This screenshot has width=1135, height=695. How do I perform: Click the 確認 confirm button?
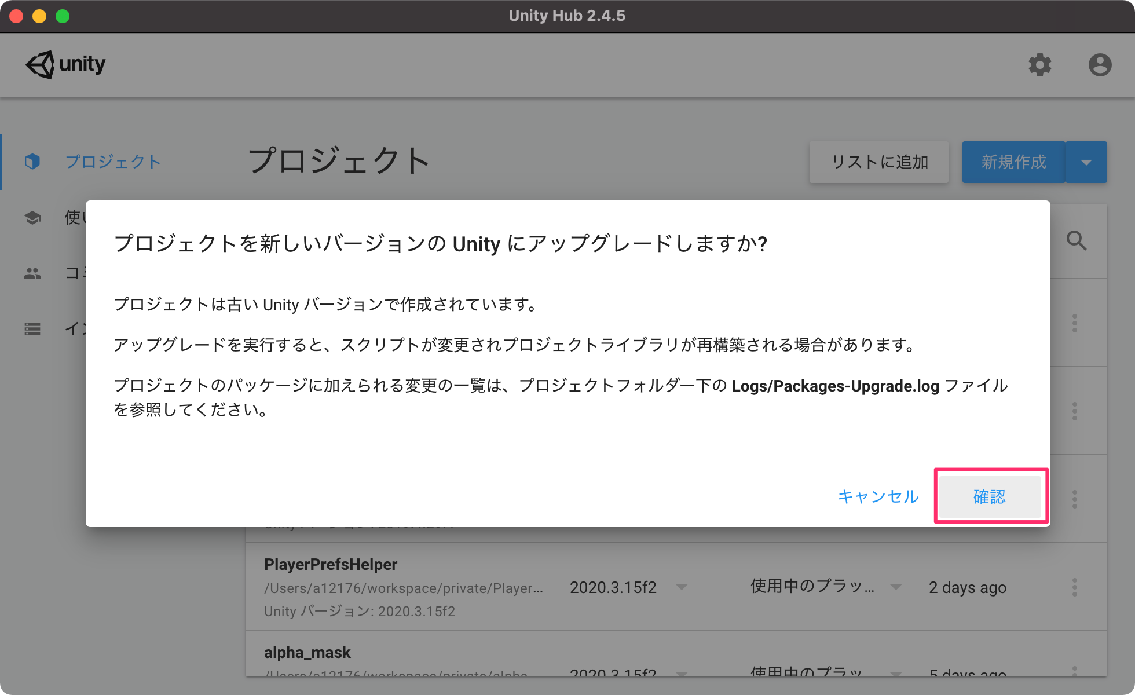point(990,496)
